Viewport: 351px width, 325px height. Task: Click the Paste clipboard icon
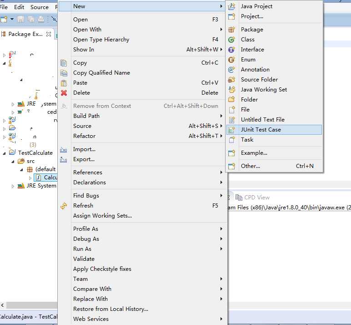tap(64, 83)
